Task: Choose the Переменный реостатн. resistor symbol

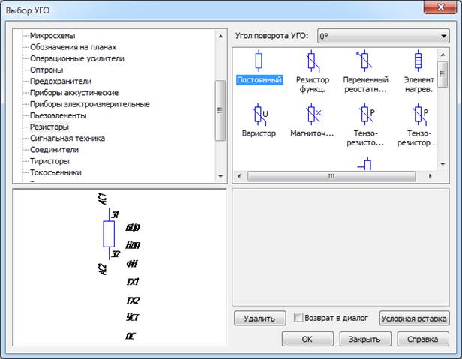Action: (x=365, y=71)
